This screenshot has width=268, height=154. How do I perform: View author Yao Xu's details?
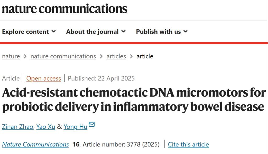(46, 127)
